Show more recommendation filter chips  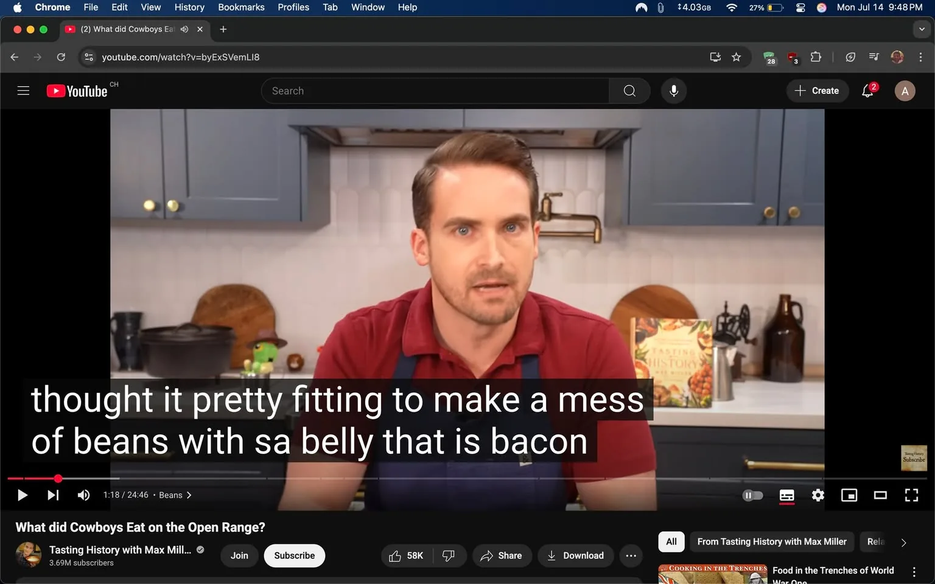tap(903, 542)
